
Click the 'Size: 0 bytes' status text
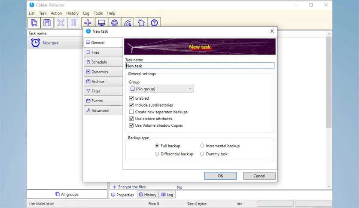[x=197, y=204]
